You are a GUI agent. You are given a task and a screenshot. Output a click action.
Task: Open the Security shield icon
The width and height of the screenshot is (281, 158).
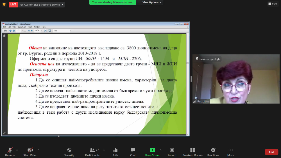(69, 150)
